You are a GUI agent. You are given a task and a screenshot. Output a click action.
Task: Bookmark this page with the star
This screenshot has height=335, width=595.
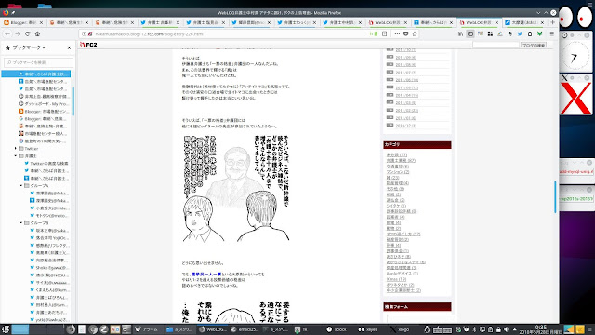pyautogui.click(x=415, y=33)
